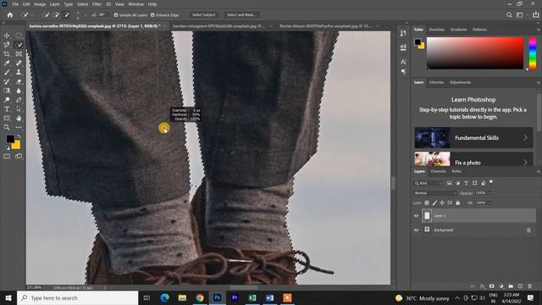
Task: Select the Healing Brush tool
Action: click(19, 63)
